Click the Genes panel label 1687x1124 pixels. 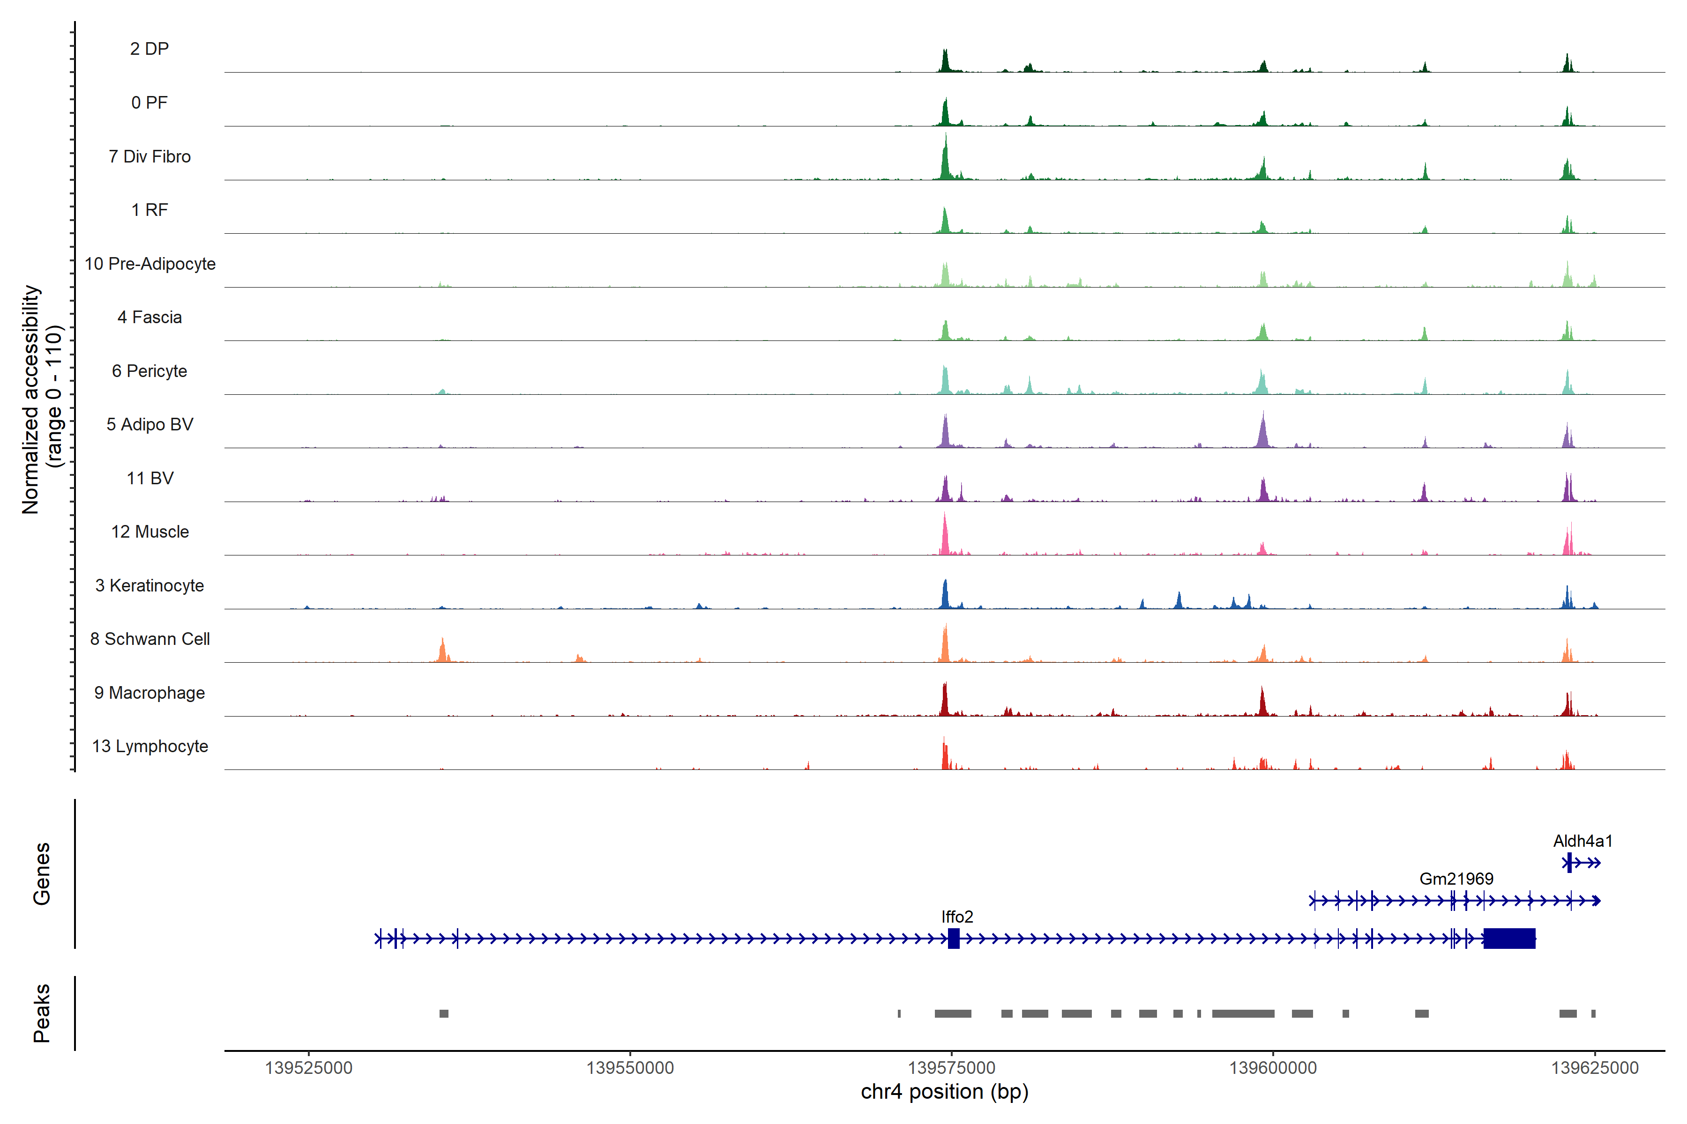tap(42, 874)
